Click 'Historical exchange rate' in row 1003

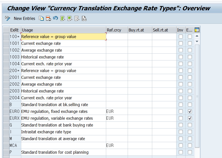[42, 57]
